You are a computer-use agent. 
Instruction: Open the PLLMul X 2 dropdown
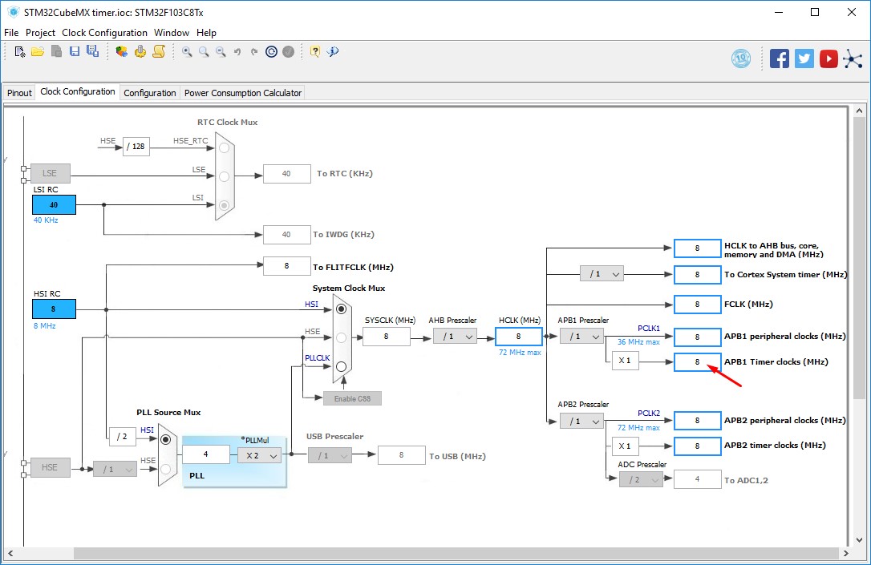(x=259, y=455)
